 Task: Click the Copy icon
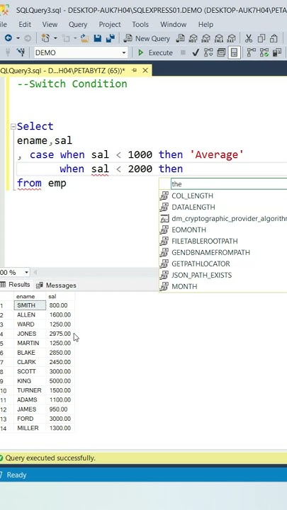coord(261,38)
